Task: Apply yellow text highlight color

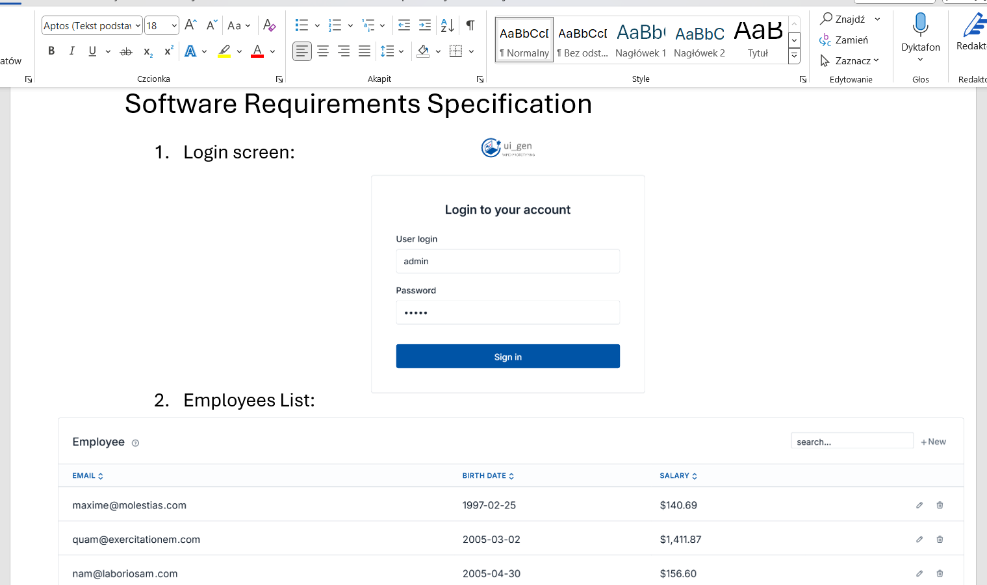Action: (x=224, y=51)
